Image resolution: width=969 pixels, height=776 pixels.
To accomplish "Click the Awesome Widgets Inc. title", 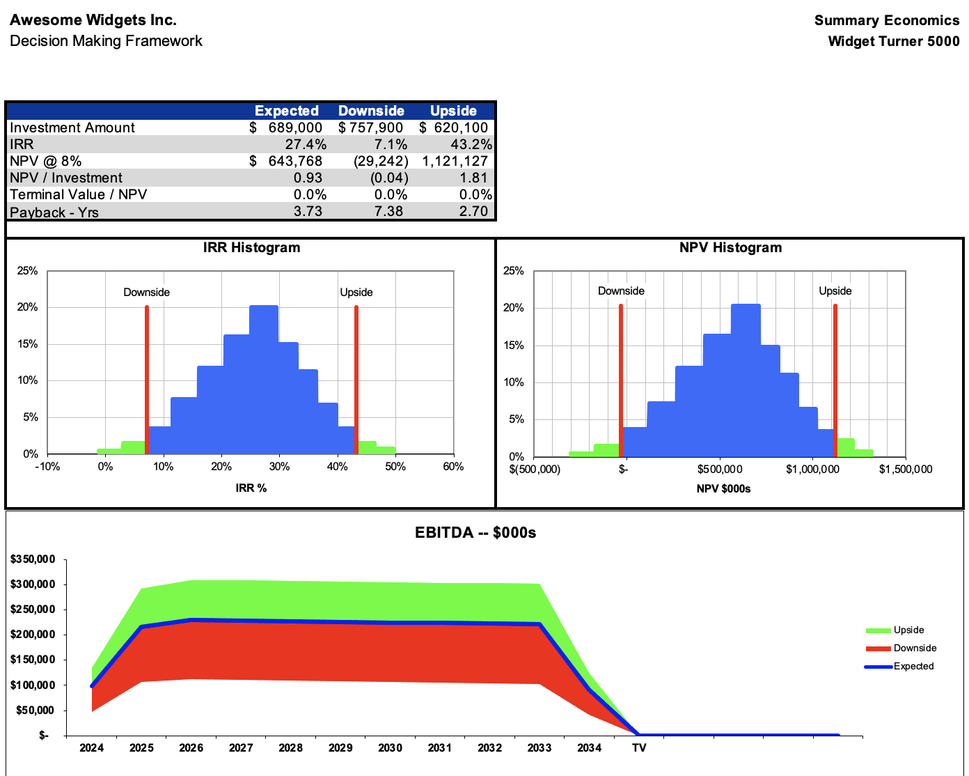I will [x=93, y=20].
